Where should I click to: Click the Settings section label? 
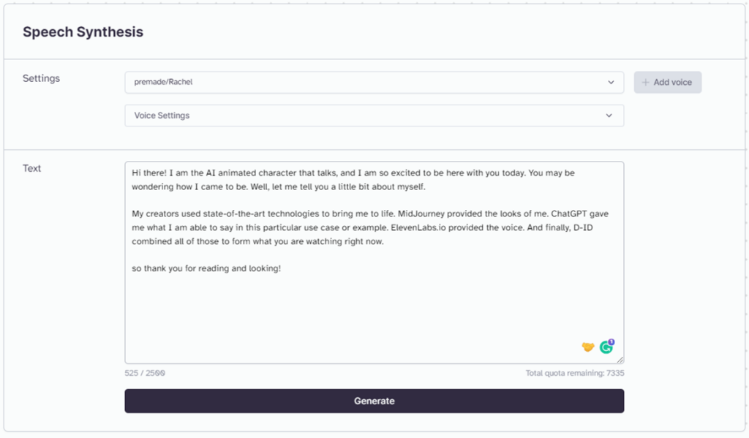[x=41, y=78]
